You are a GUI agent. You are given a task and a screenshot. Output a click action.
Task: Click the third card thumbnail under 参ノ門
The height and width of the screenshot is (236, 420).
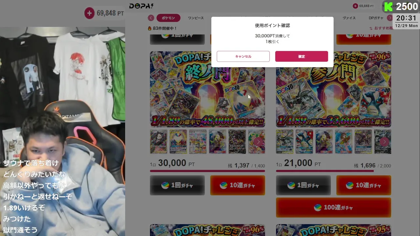(324, 142)
